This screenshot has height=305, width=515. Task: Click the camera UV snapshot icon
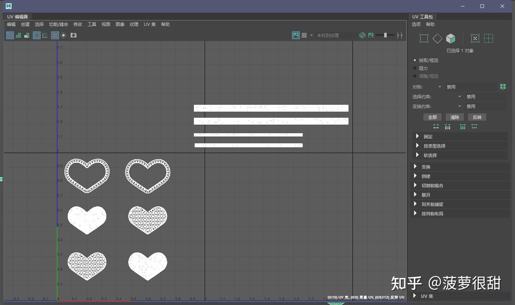pos(74,35)
